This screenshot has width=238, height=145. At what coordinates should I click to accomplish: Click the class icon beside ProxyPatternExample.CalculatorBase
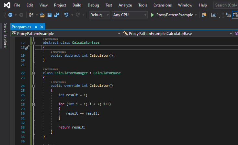click(125, 33)
